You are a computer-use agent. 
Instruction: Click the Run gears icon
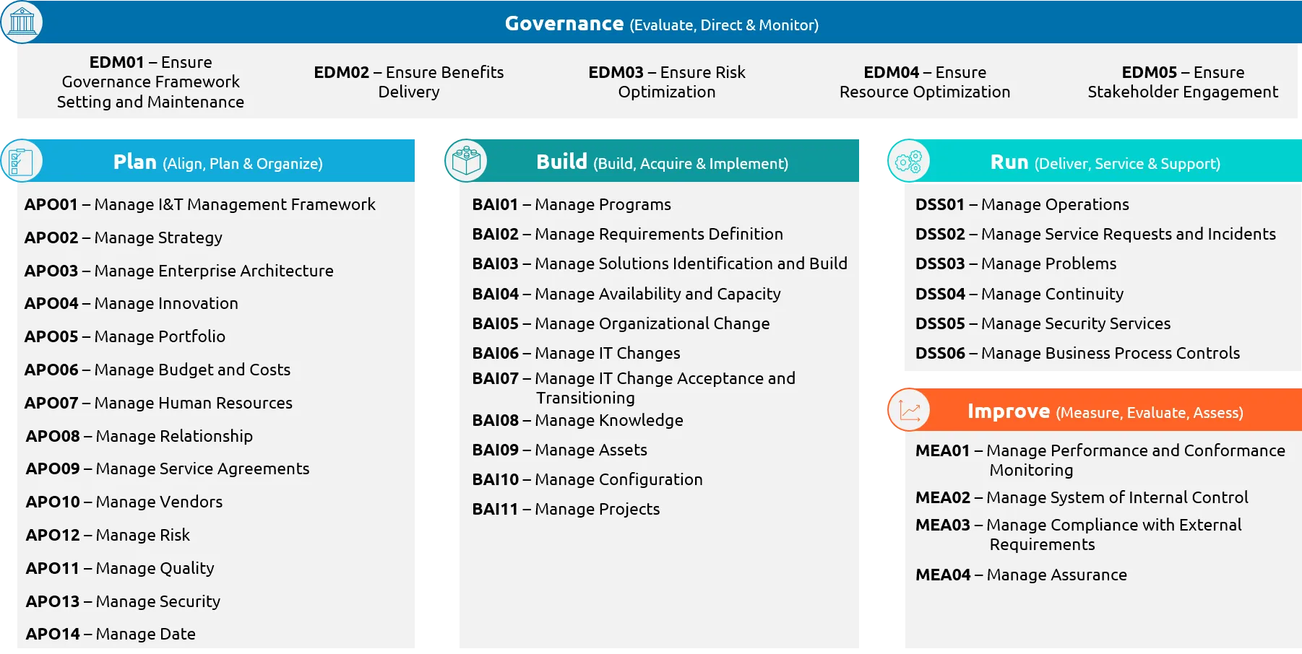(909, 160)
